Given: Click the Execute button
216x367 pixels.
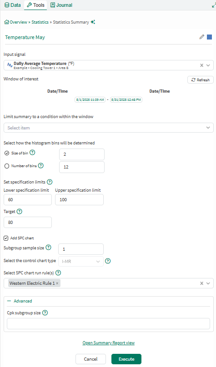Looking at the screenshot, I should (126, 359).
